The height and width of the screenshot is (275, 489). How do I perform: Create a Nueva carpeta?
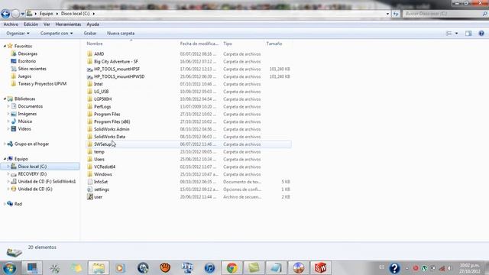pyautogui.click(x=121, y=34)
